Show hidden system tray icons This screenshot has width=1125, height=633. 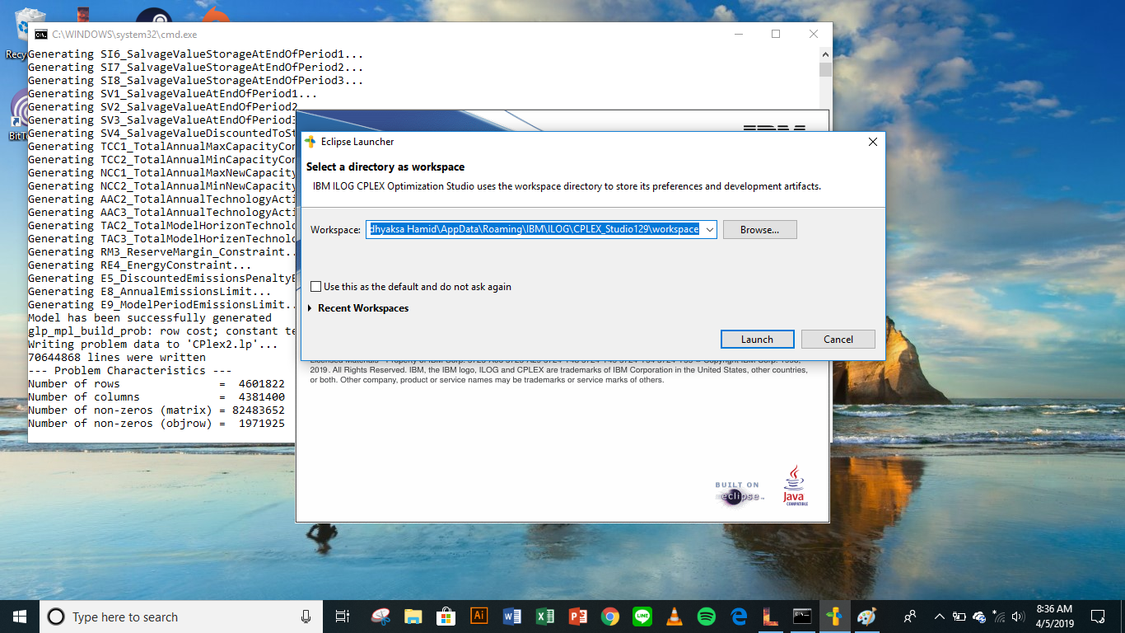point(939,617)
